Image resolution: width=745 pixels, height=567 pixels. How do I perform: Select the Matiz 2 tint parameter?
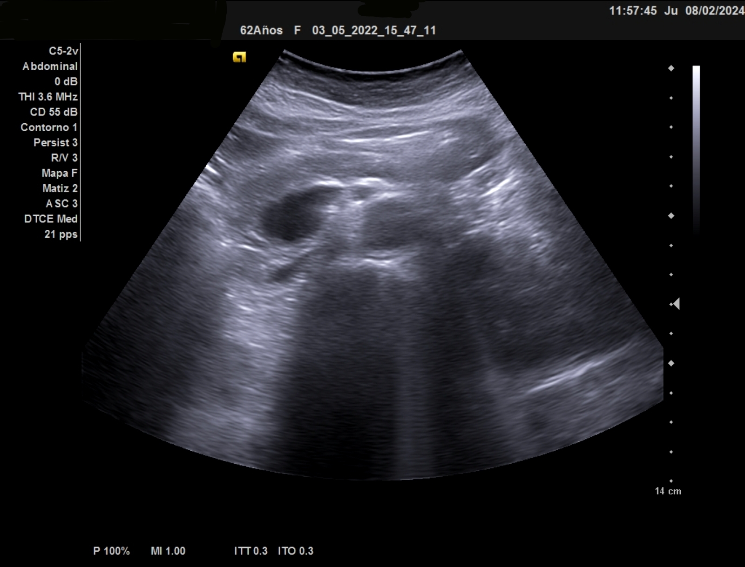(x=60, y=188)
